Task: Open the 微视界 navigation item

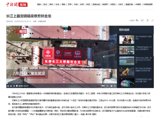Action: click(x=105, y=4)
